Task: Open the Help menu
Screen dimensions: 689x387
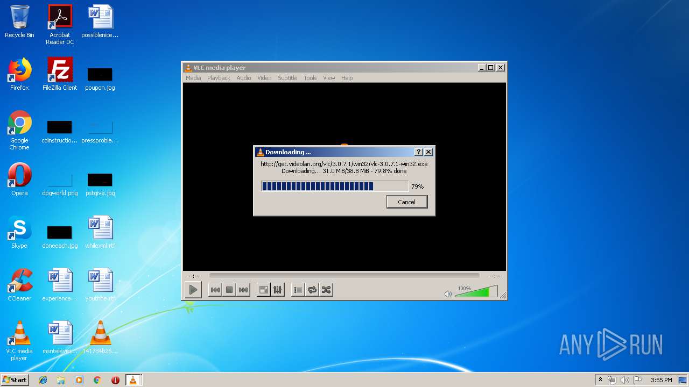Action: [347, 78]
